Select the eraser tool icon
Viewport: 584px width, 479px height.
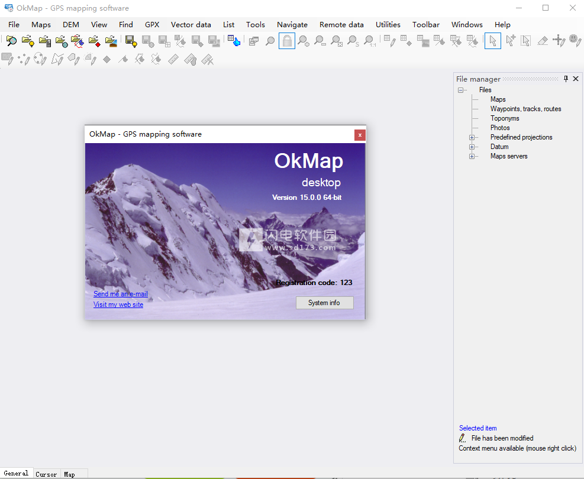click(x=543, y=41)
